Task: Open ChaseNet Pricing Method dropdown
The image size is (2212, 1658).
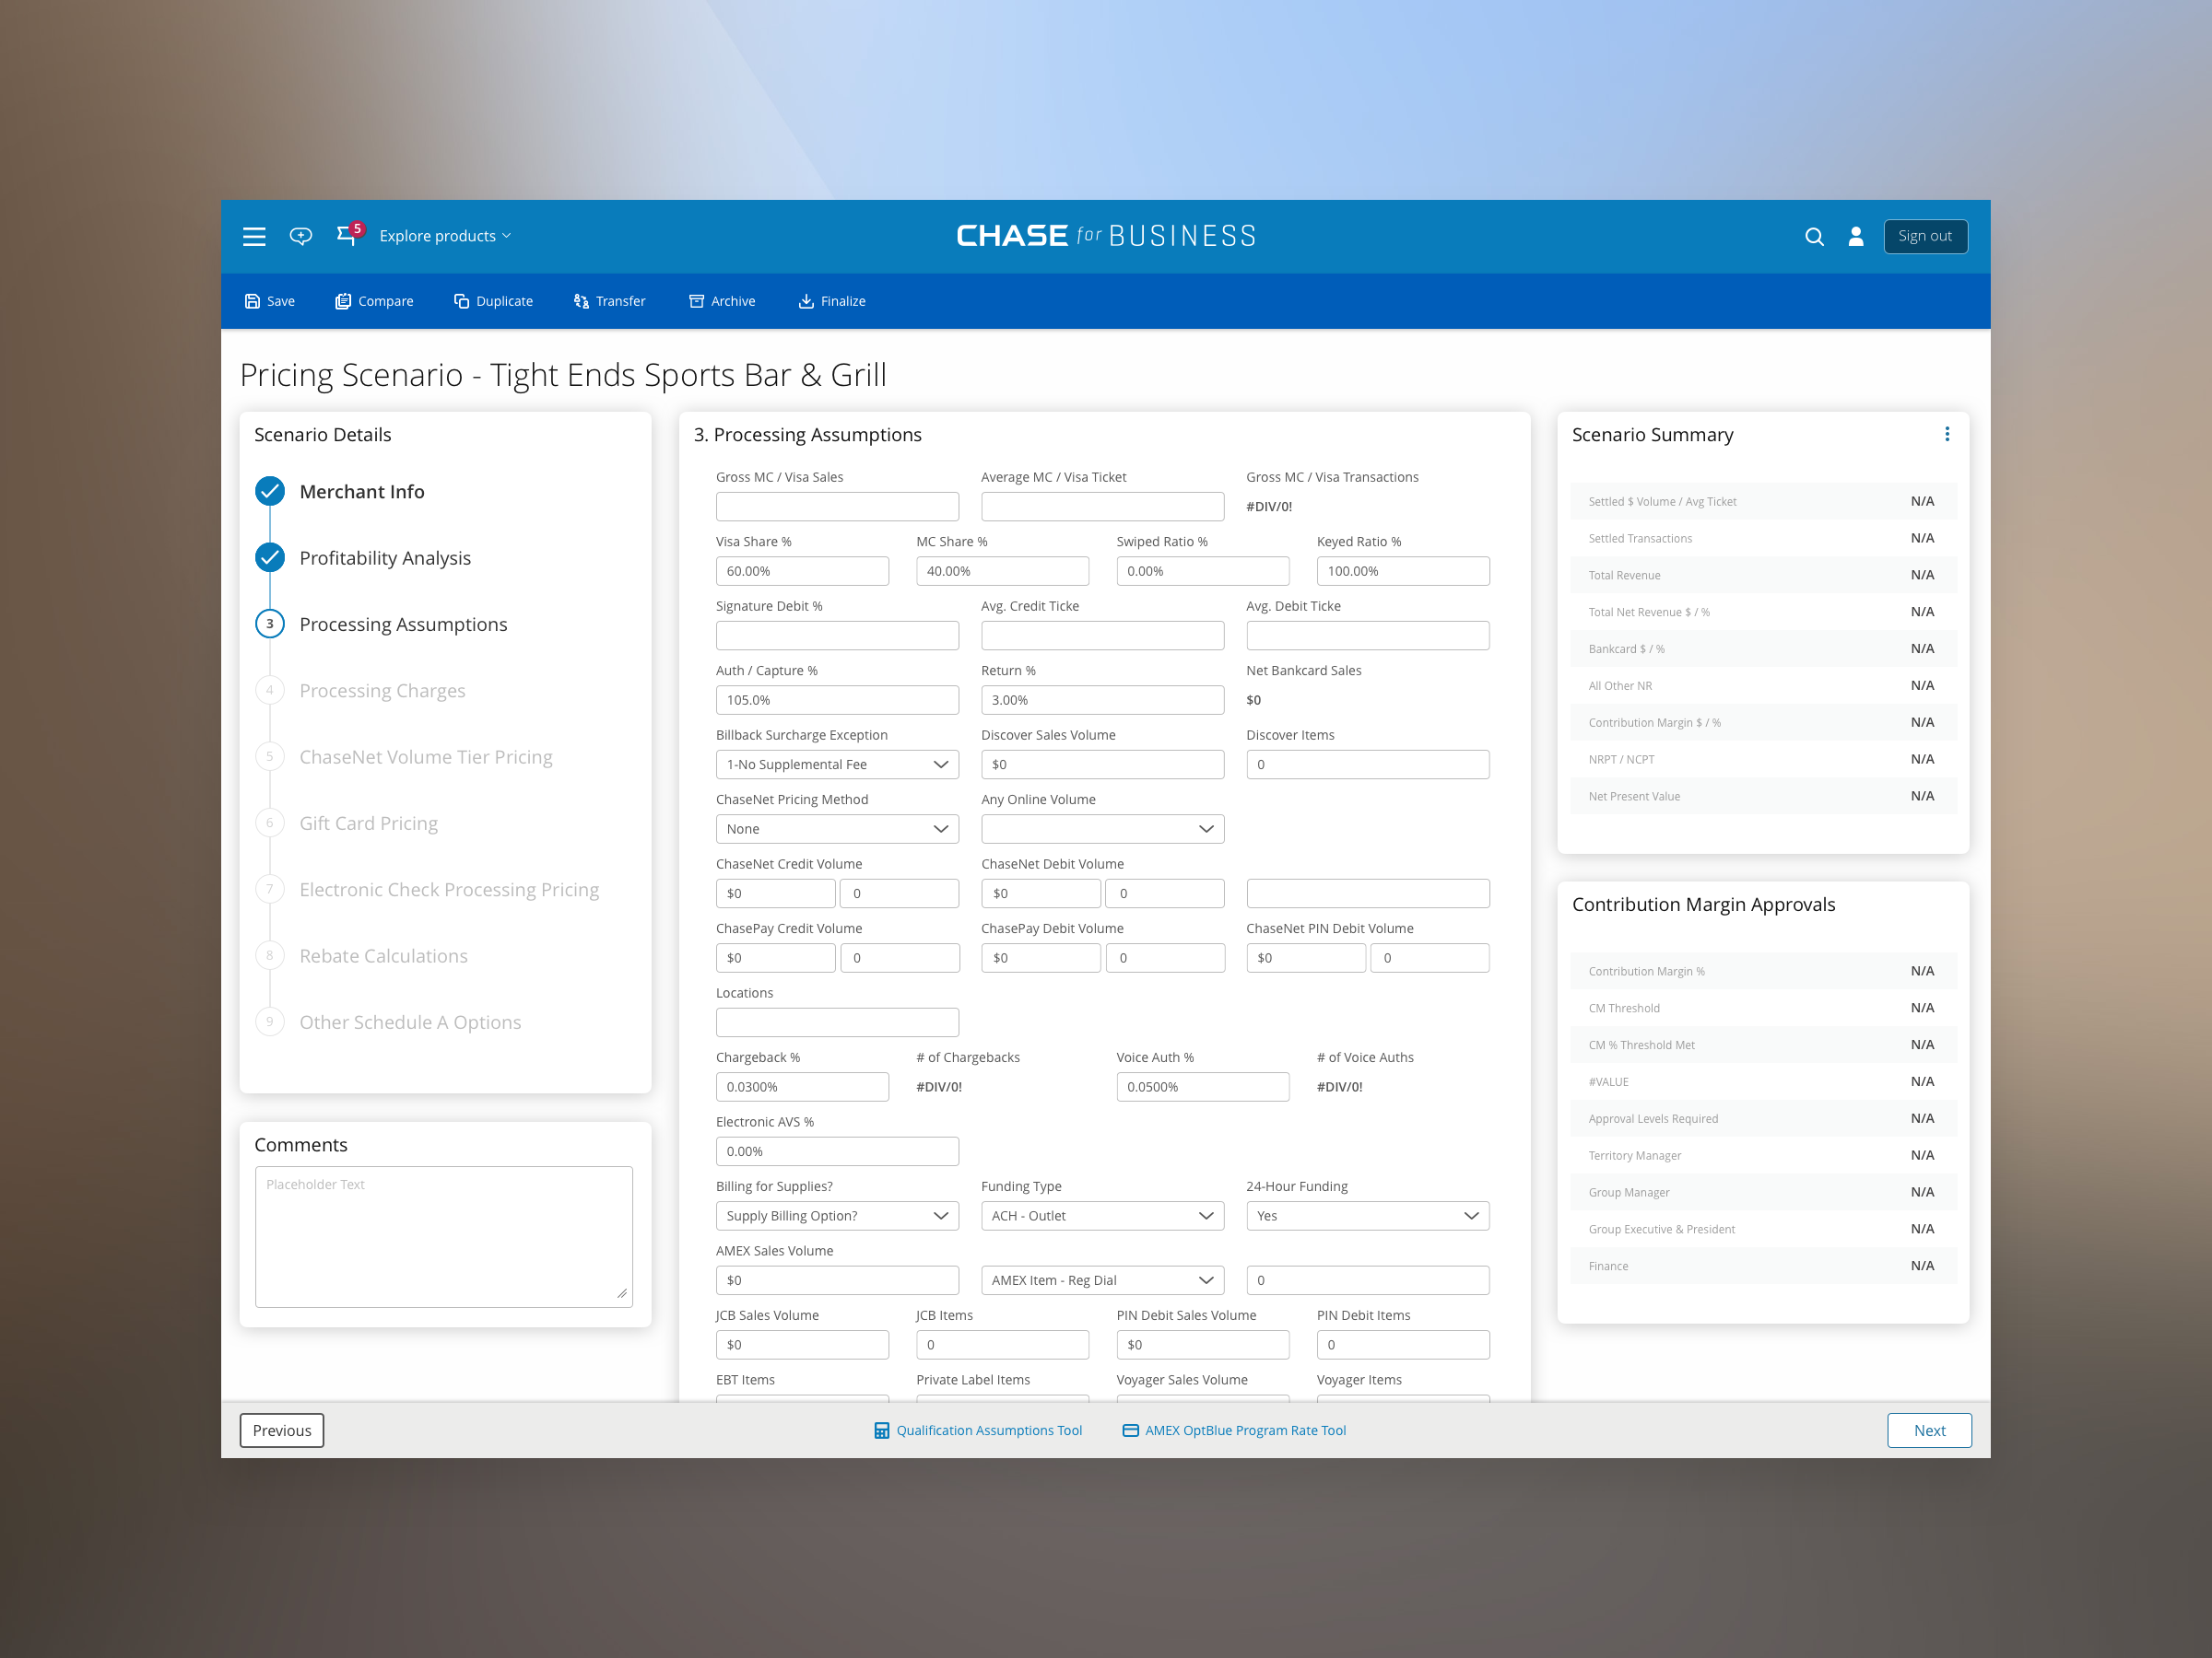Action: [837, 828]
